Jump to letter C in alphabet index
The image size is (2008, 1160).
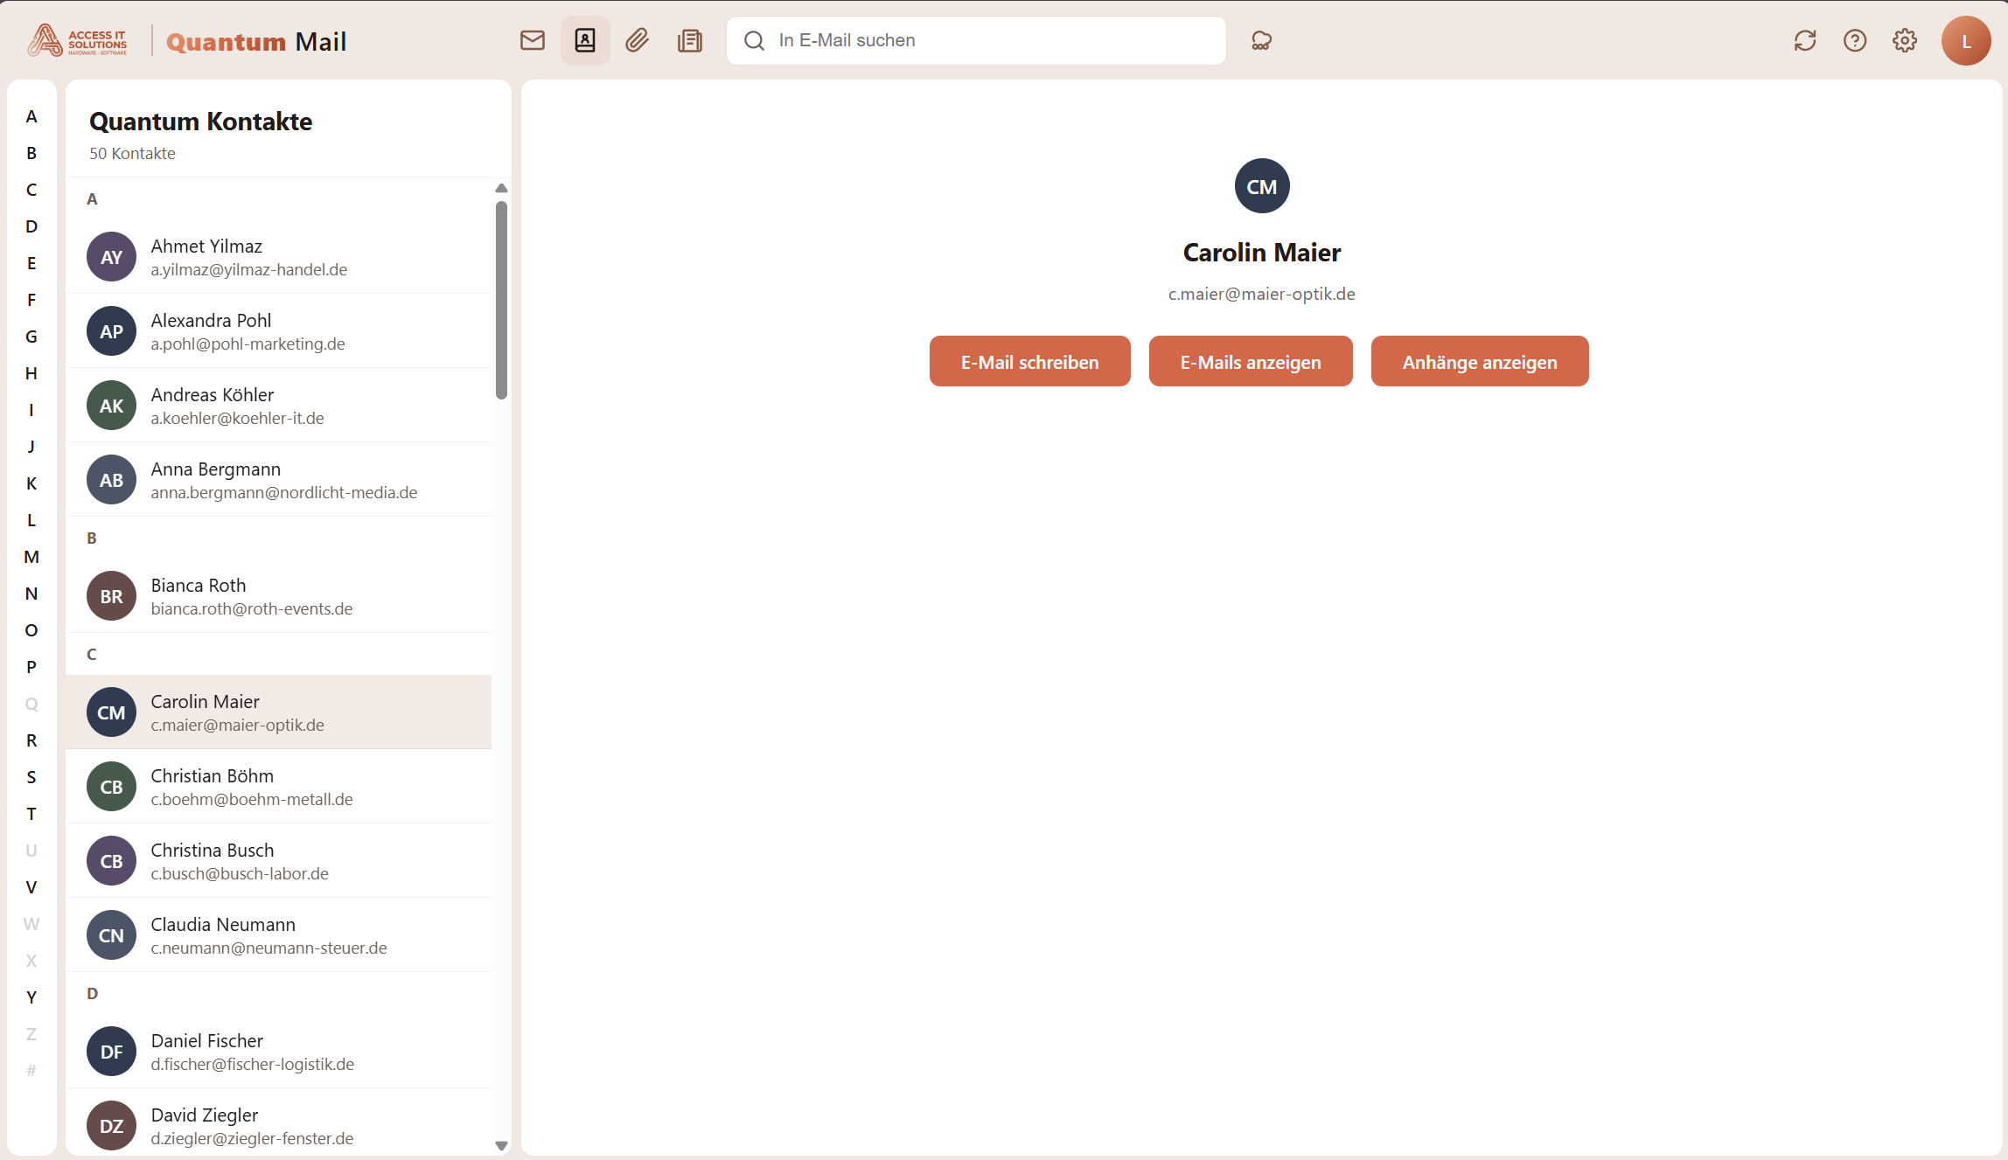click(x=31, y=190)
